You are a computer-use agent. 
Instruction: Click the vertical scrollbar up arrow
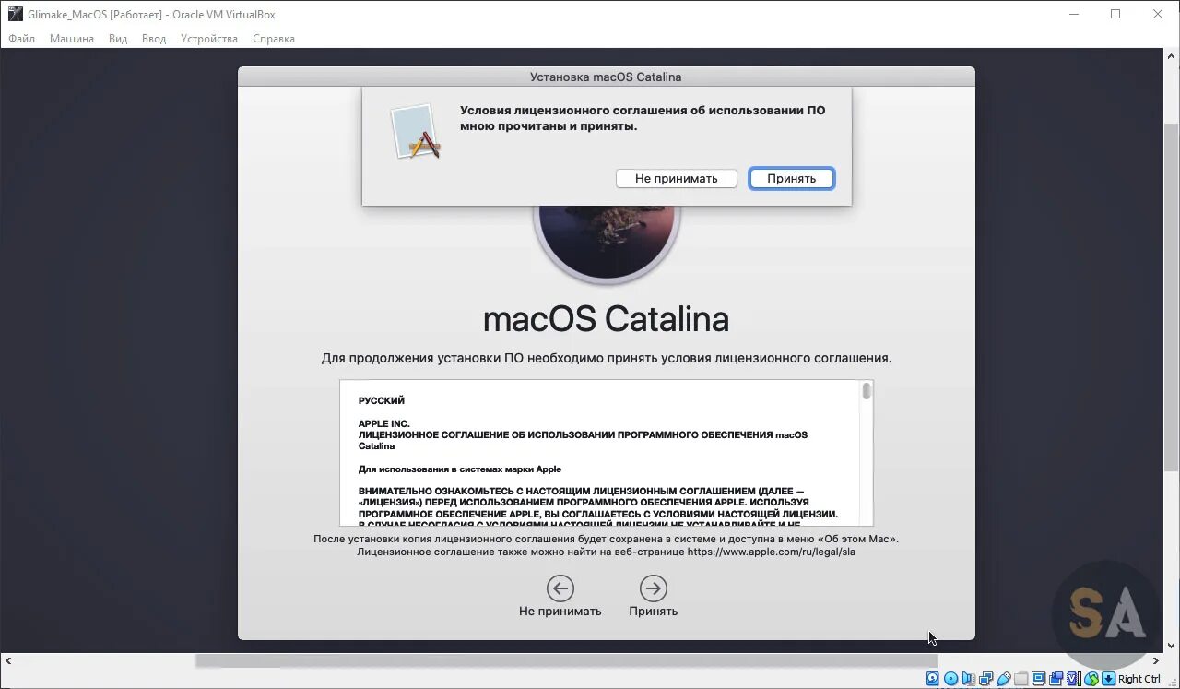pyautogui.click(x=1172, y=55)
